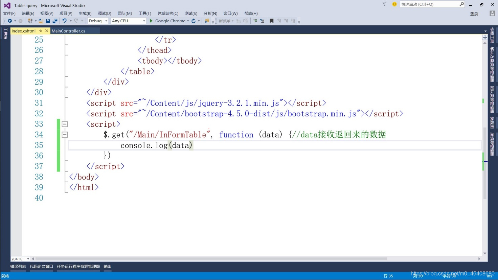The image size is (498, 280).
Task: Open the 错误列表 panel tab
Action: (18, 266)
